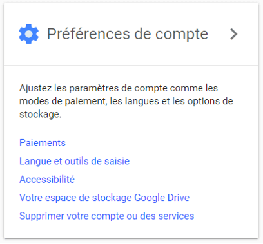Image resolution: width=263 pixels, height=244 pixels.
Task: Change language via Langue et outils link
Action: point(74,161)
